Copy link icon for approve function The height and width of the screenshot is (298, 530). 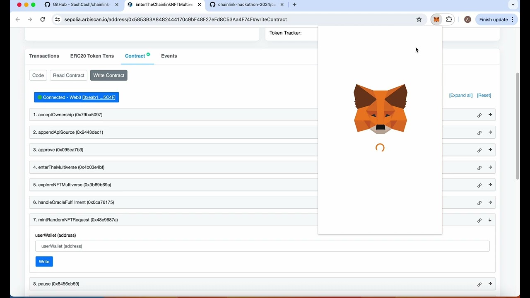click(479, 150)
